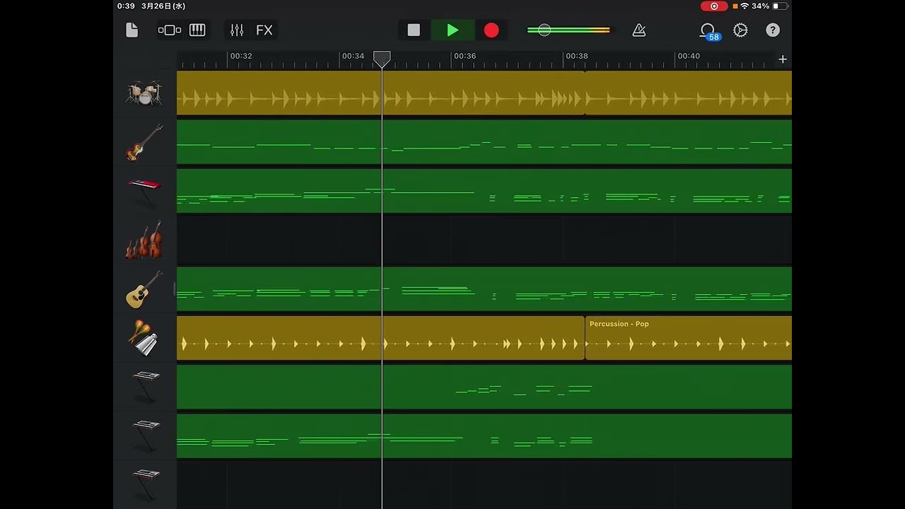Open the My Songs document browser
The width and height of the screenshot is (905, 509).
tap(132, 30)
